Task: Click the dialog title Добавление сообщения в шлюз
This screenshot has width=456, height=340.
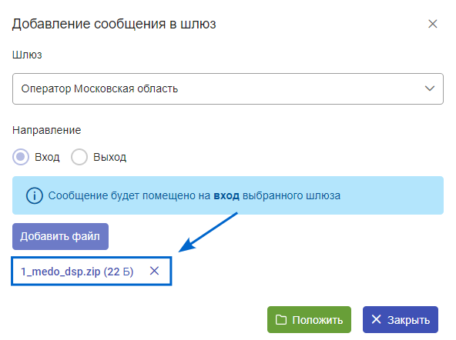Action: 114,24
